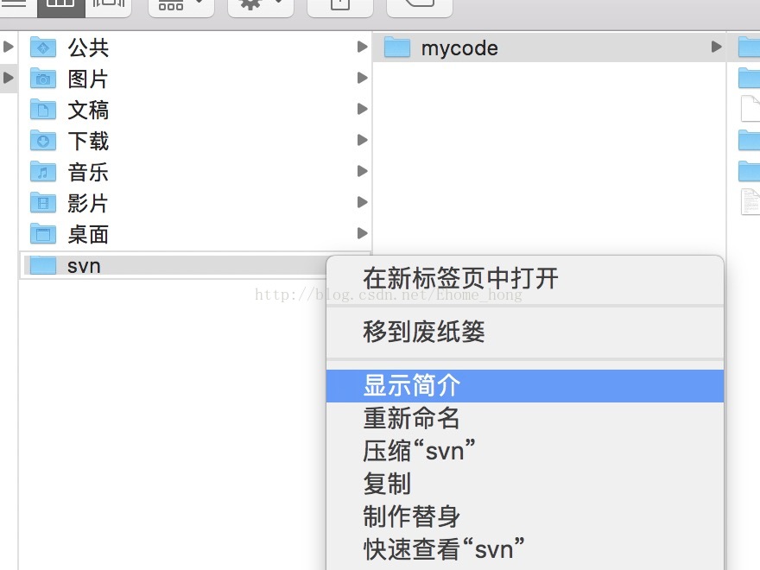Click the svn folder icon
The image size is (760, 570).
(x=42, y=264)
